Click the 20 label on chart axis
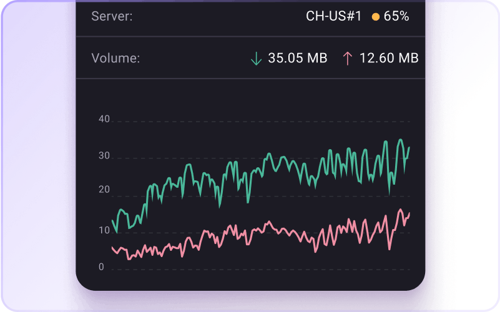 (104, 190)
